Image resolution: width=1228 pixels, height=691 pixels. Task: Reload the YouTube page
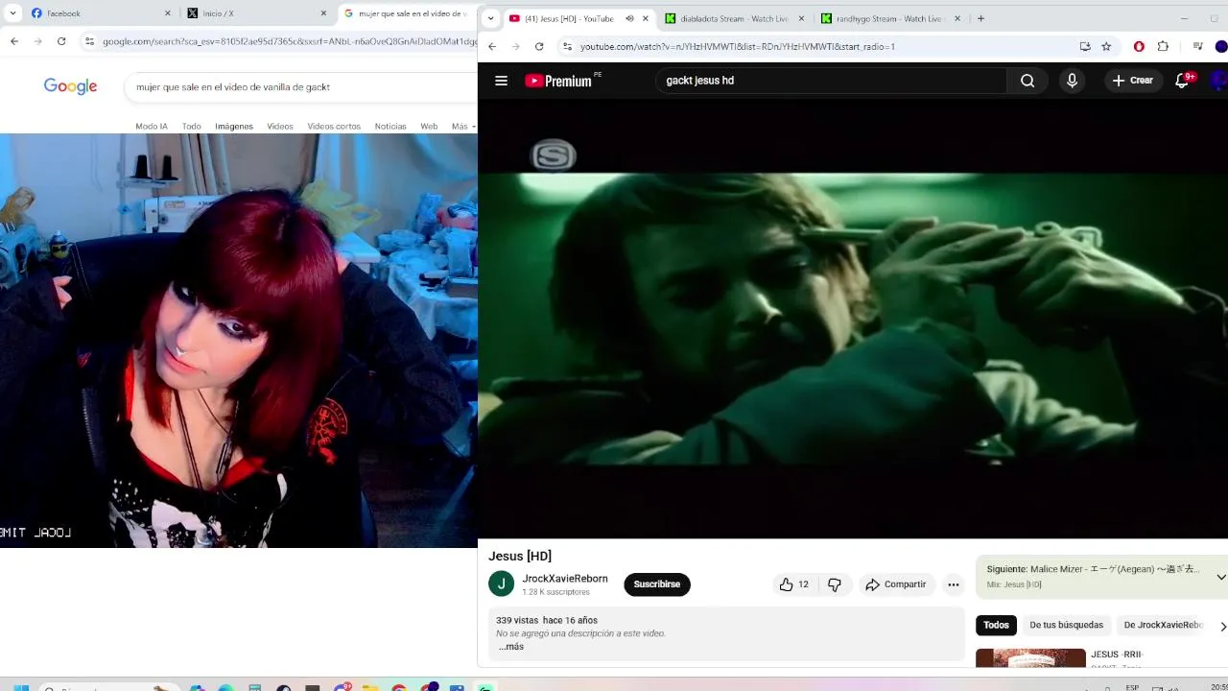pos(539,46)
